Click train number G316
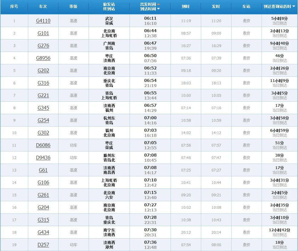 [43, 83]
